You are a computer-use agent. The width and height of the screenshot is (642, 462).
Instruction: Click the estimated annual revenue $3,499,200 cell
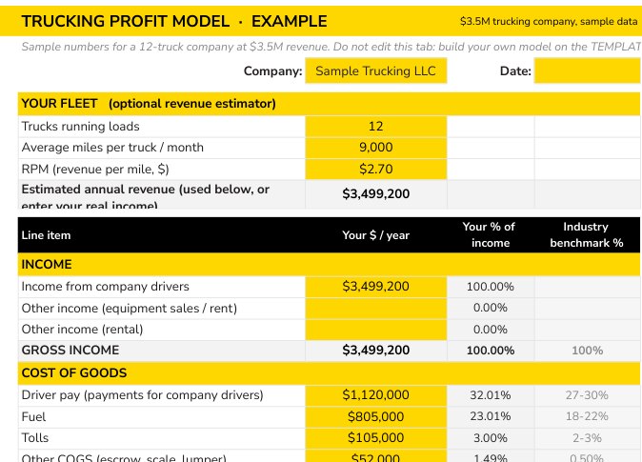tap(376, 194)
